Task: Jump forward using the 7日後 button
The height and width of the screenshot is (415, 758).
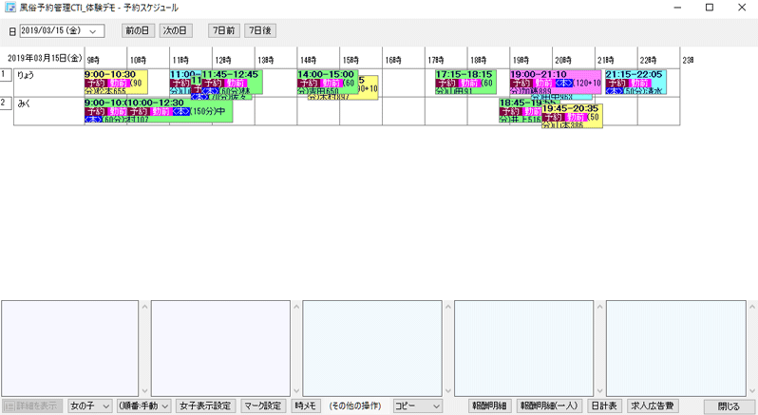Action: (x=260, y=30)
